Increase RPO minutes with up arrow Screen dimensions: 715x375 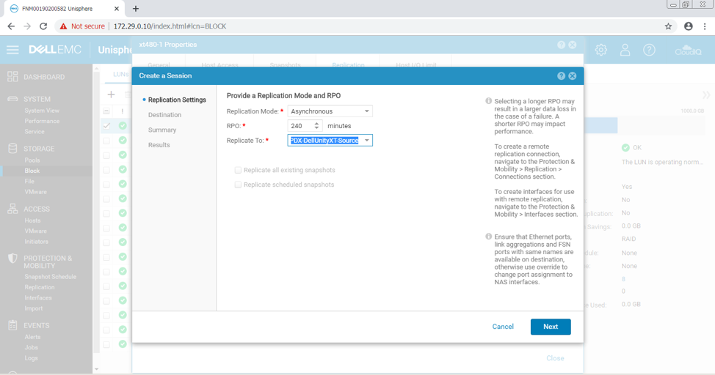coord(317,124)
